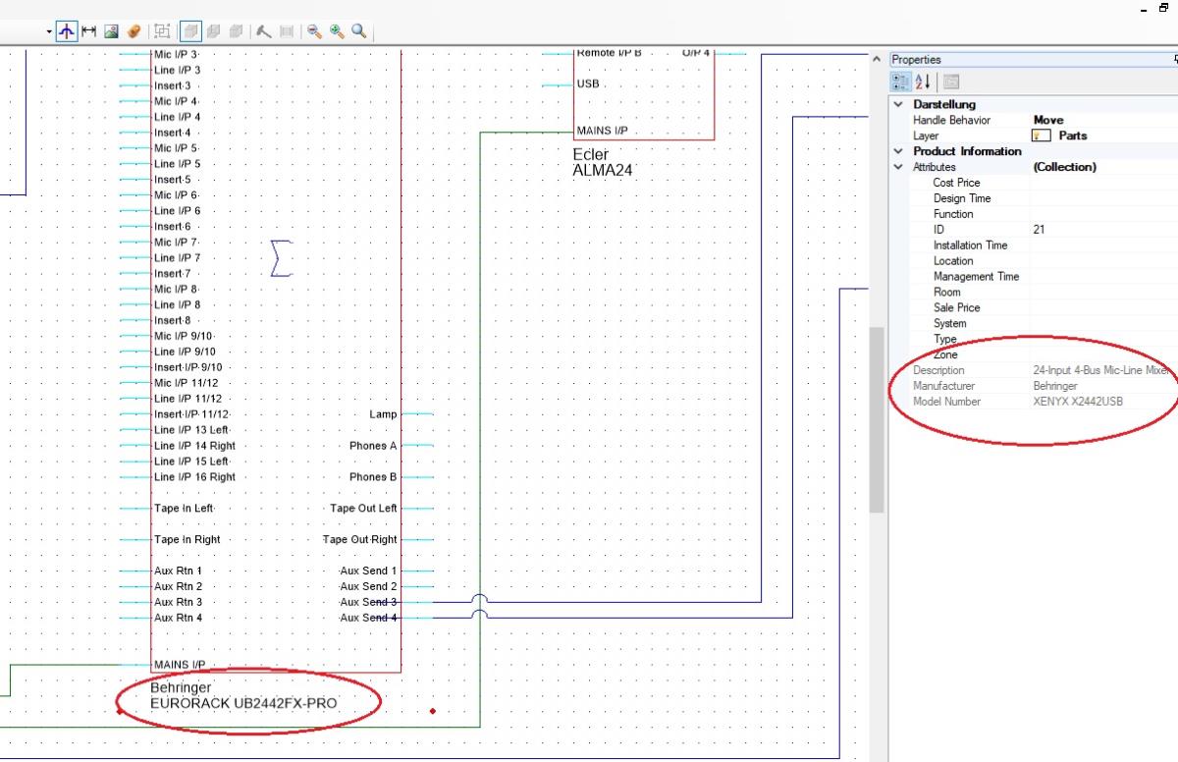Toggle the first highlighted 3D box icon
The image size is (1178, 762).
point(190,31)
